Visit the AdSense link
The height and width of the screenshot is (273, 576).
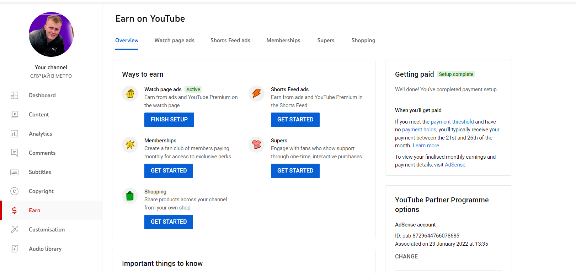pyautogui.click(x=455, y=165)
